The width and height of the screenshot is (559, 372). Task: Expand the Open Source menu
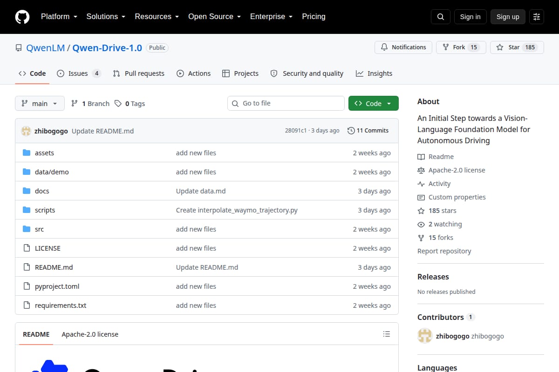[214, 16]
